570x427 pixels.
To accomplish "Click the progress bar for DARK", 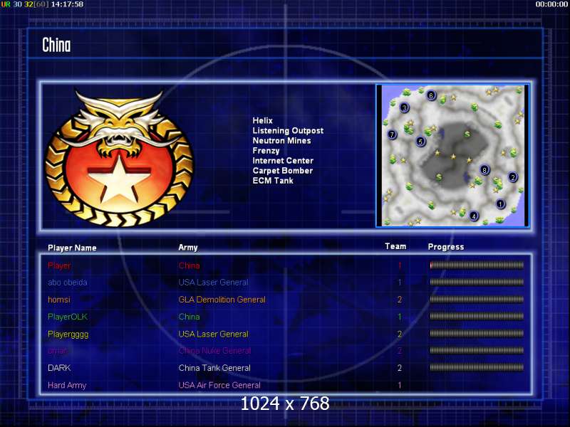I will (477, 368).
